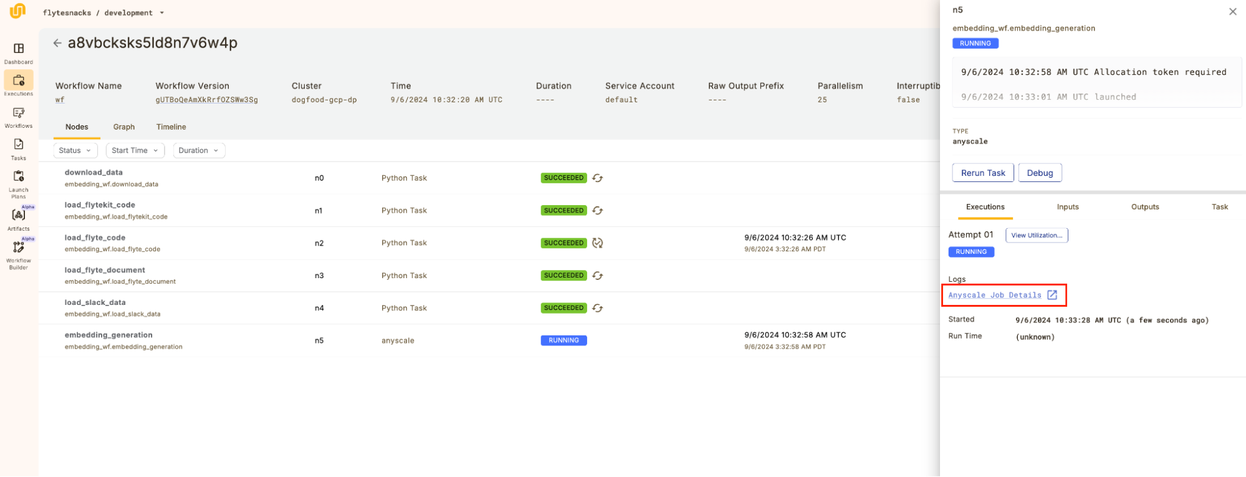This screenshot has width=1246, height=477.
Task: Select the Task tab in n5 panel
Action: tap(1220, 207)
